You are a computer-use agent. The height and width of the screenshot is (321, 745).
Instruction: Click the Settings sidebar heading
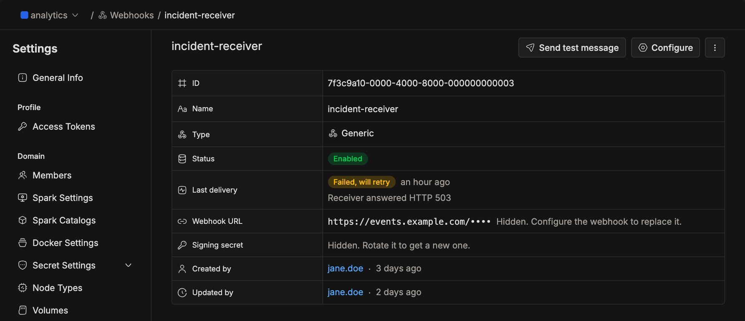point(35,48)
